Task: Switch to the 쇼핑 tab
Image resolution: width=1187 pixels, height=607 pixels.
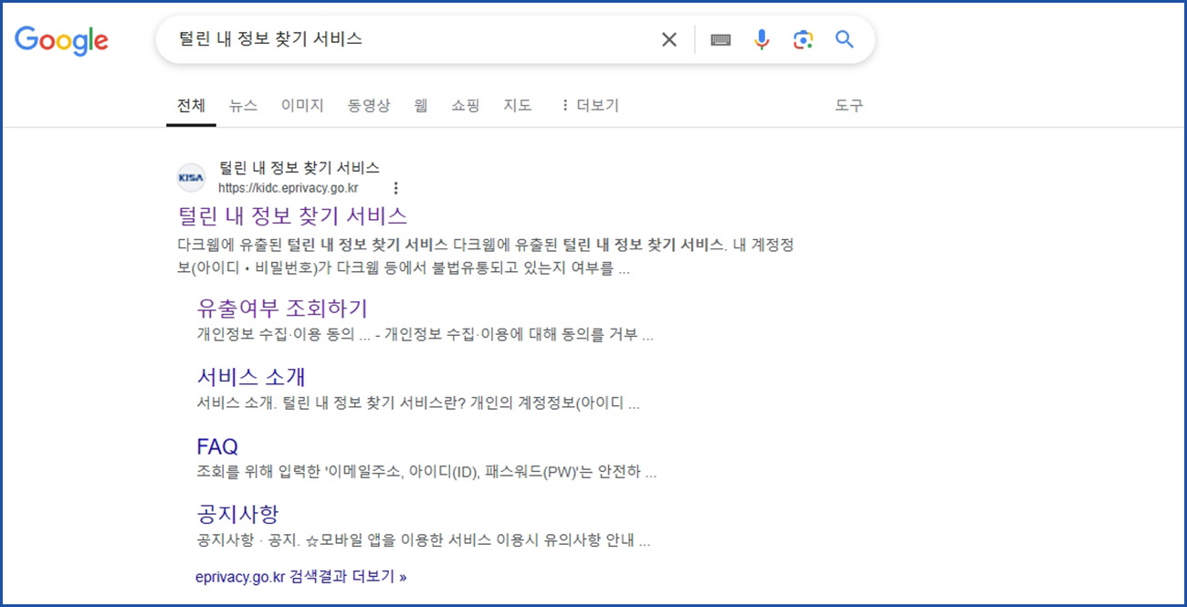Action: [465, 105]
